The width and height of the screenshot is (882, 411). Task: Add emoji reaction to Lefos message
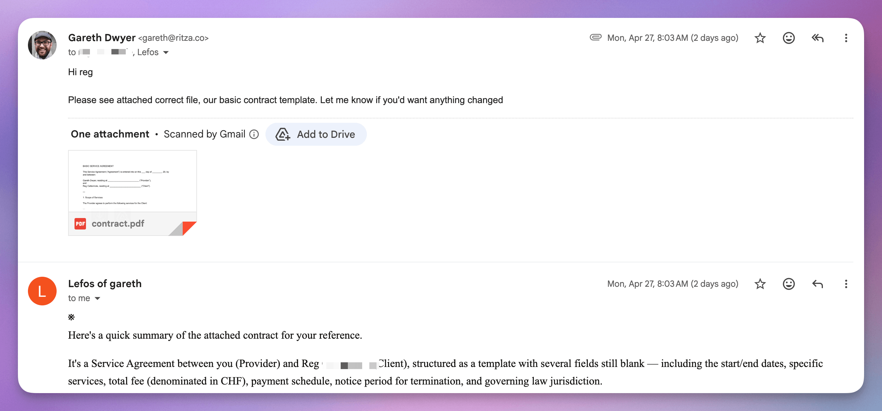coord(788,284)
